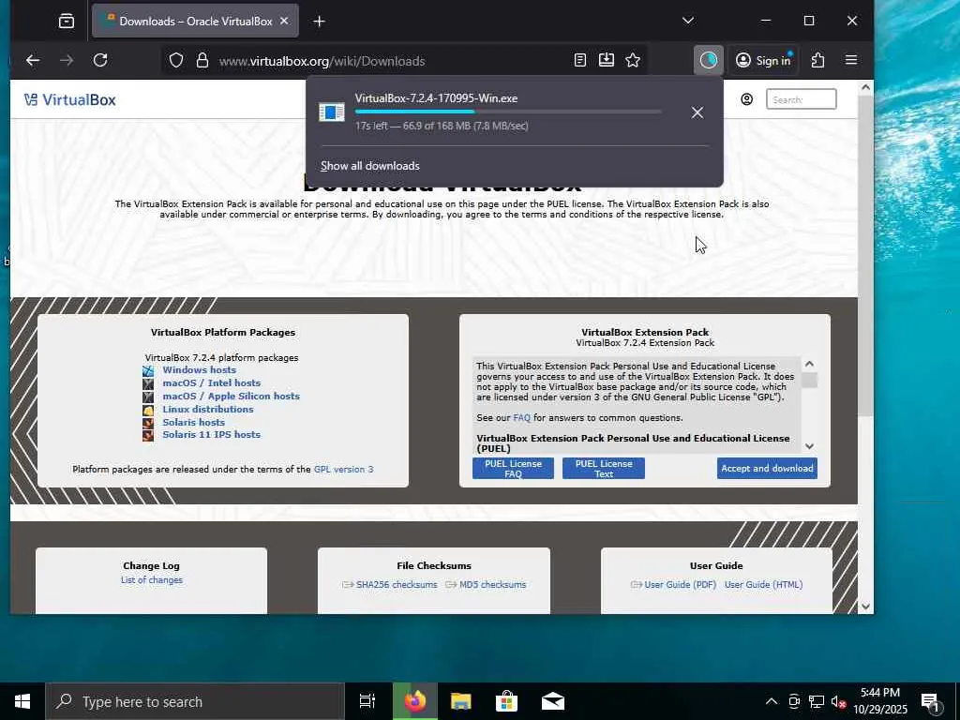Click the muted volume tray icon

click(x=838, y=701)
